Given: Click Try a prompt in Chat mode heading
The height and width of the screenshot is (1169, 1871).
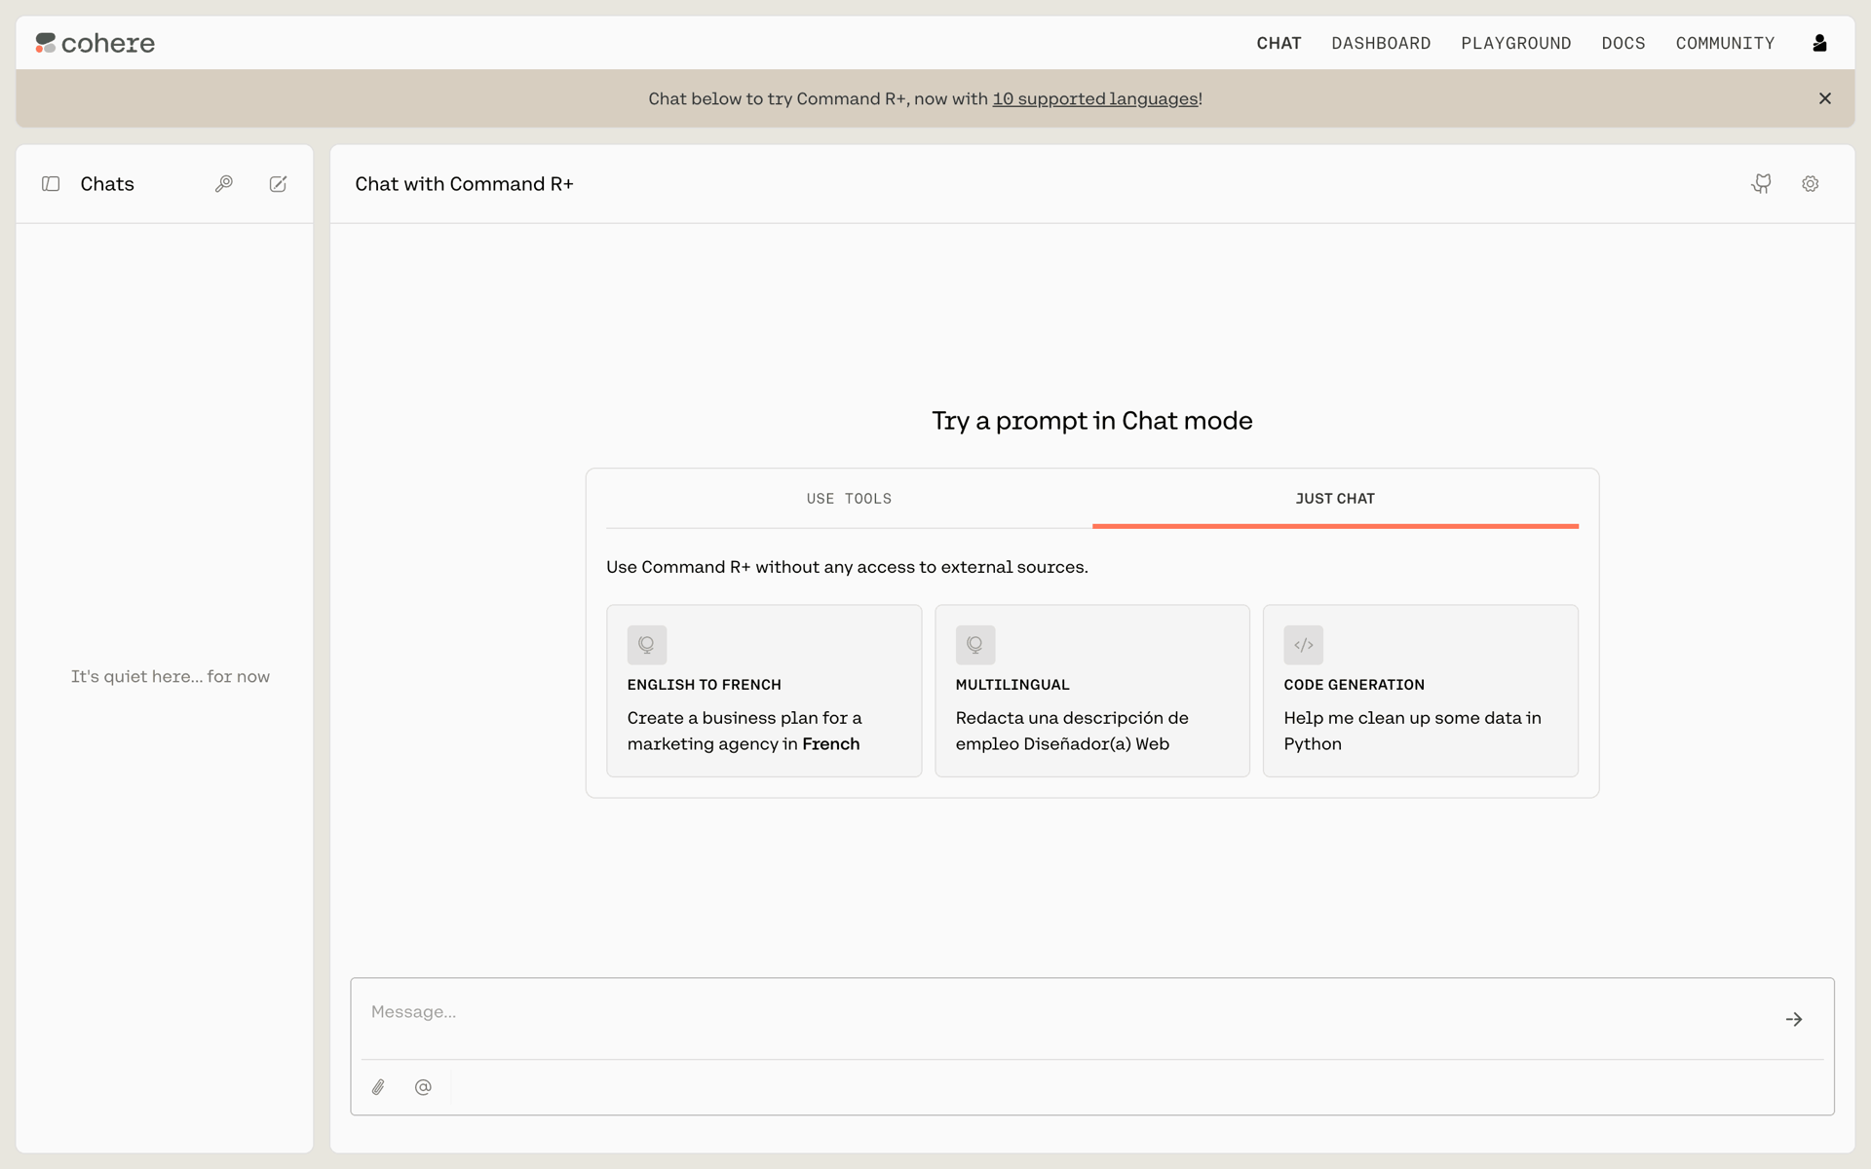Looking at the screenshot, I should 1092,421.
